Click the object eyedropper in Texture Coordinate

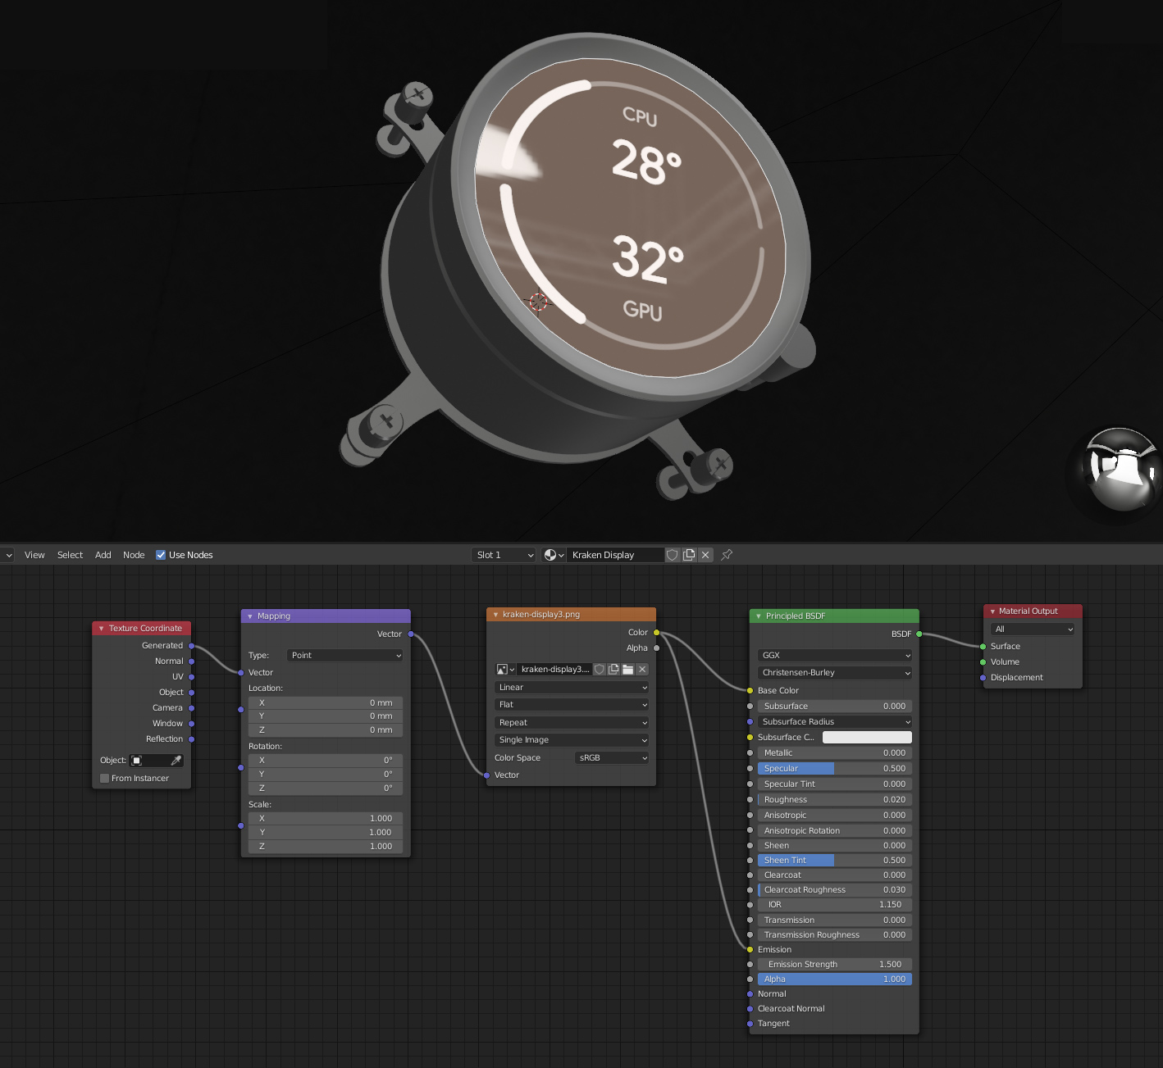coord(176,761)
